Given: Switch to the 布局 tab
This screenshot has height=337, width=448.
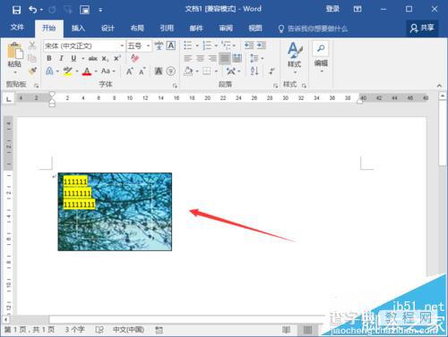Looking at the screenshot, I should coord(137,29).
